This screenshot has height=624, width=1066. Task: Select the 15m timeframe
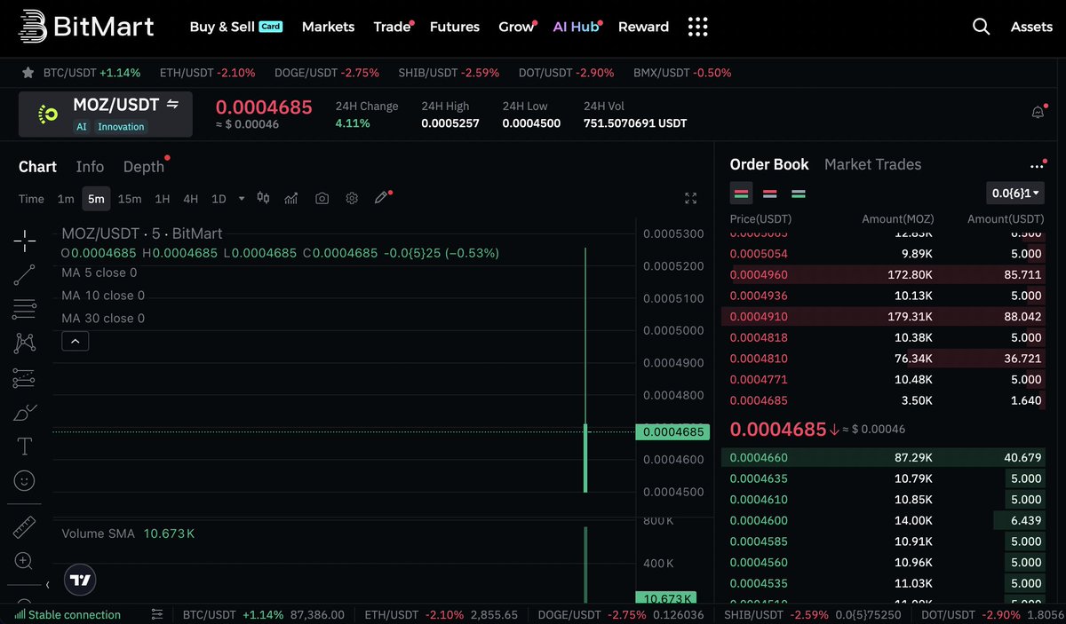130,199
